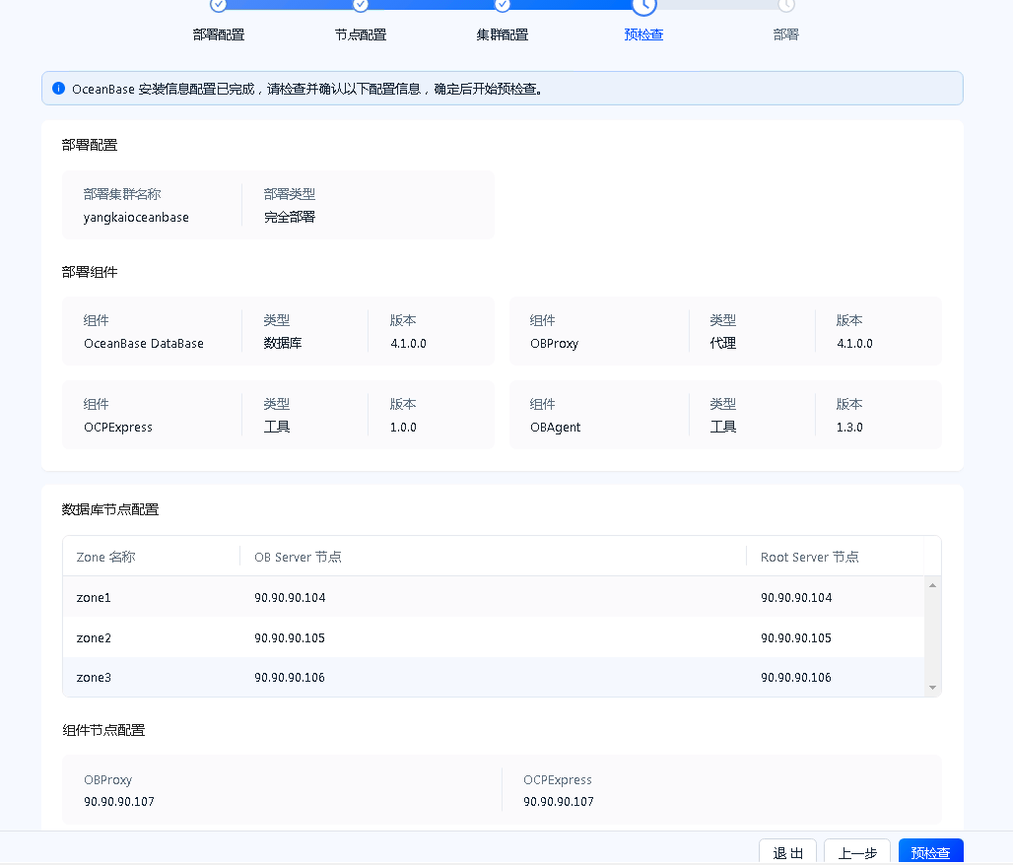1013x865 pixels.
Task: Click table scrollbar down arrow
Action: click(932, 688)
